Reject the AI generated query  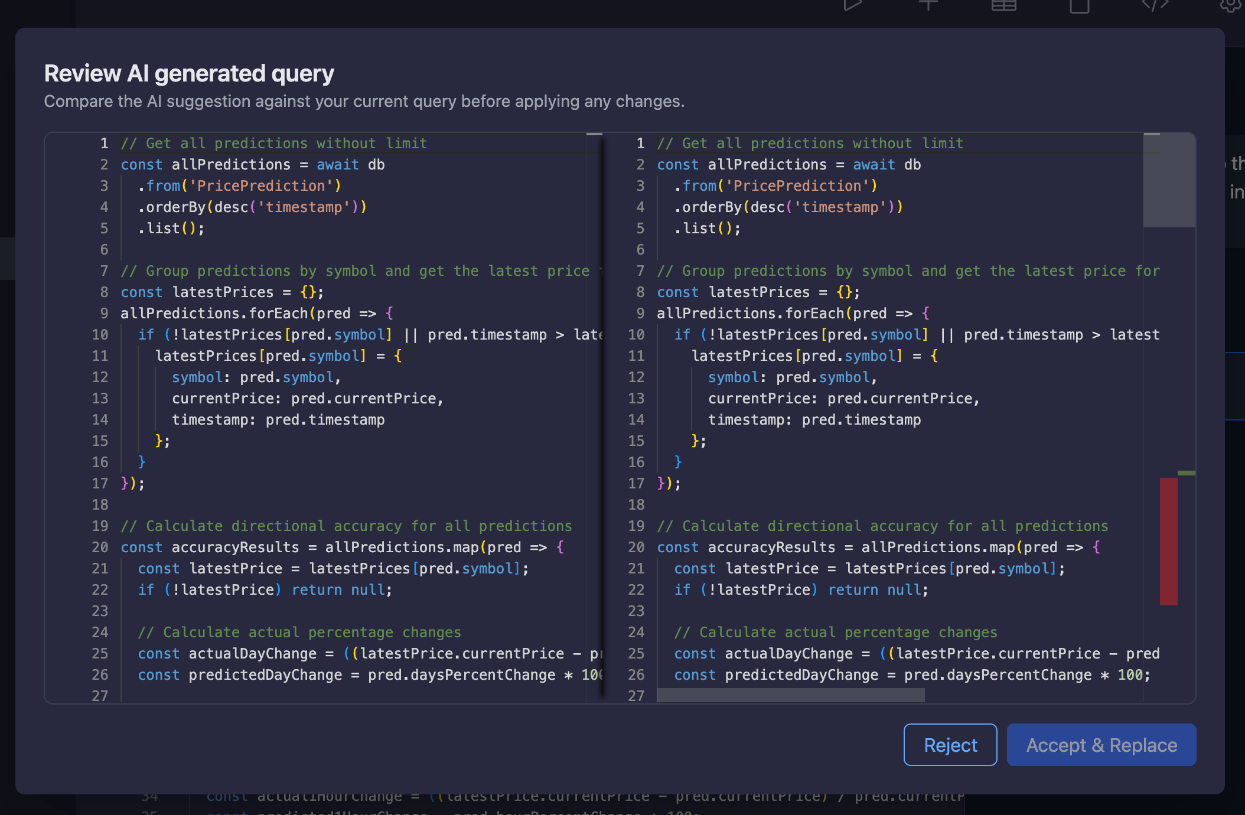950,745
